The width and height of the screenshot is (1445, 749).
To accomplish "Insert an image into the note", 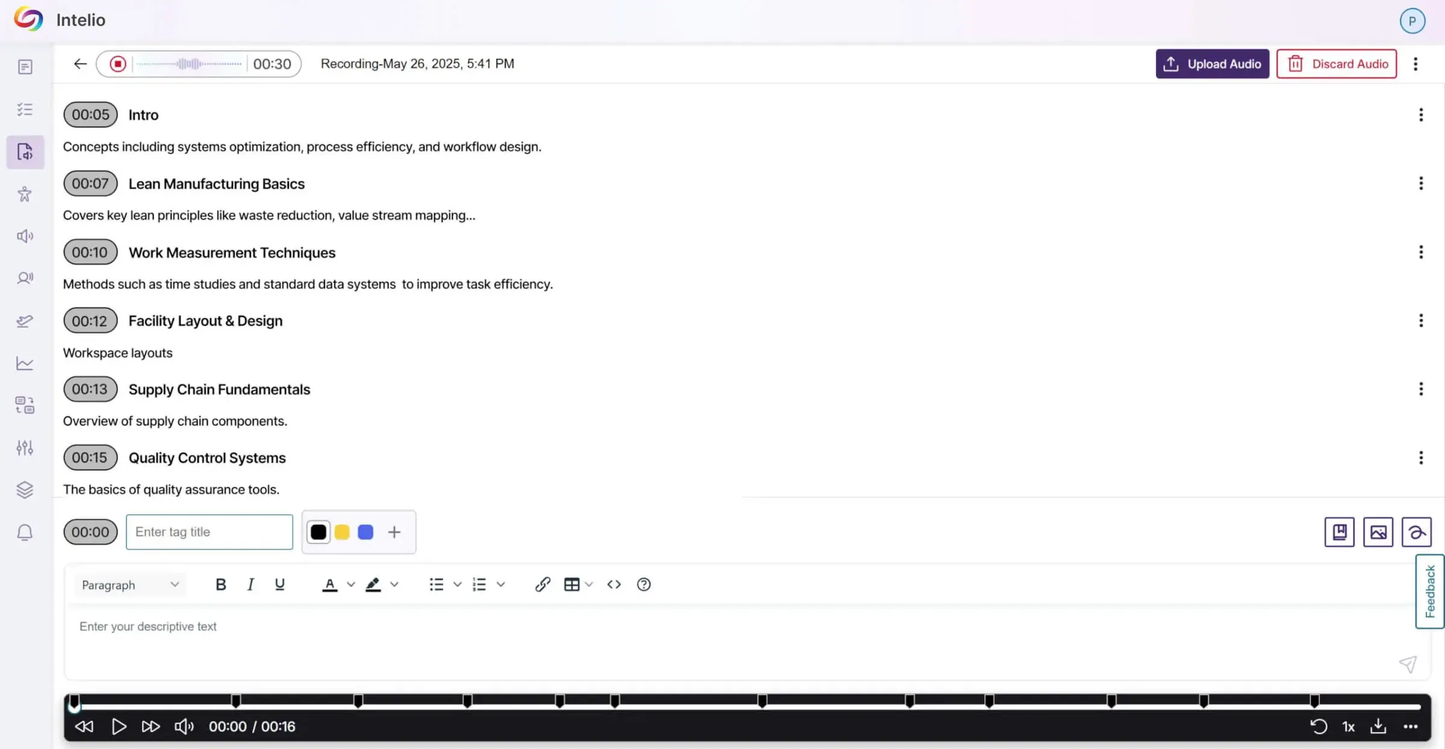I will 1378,532.
